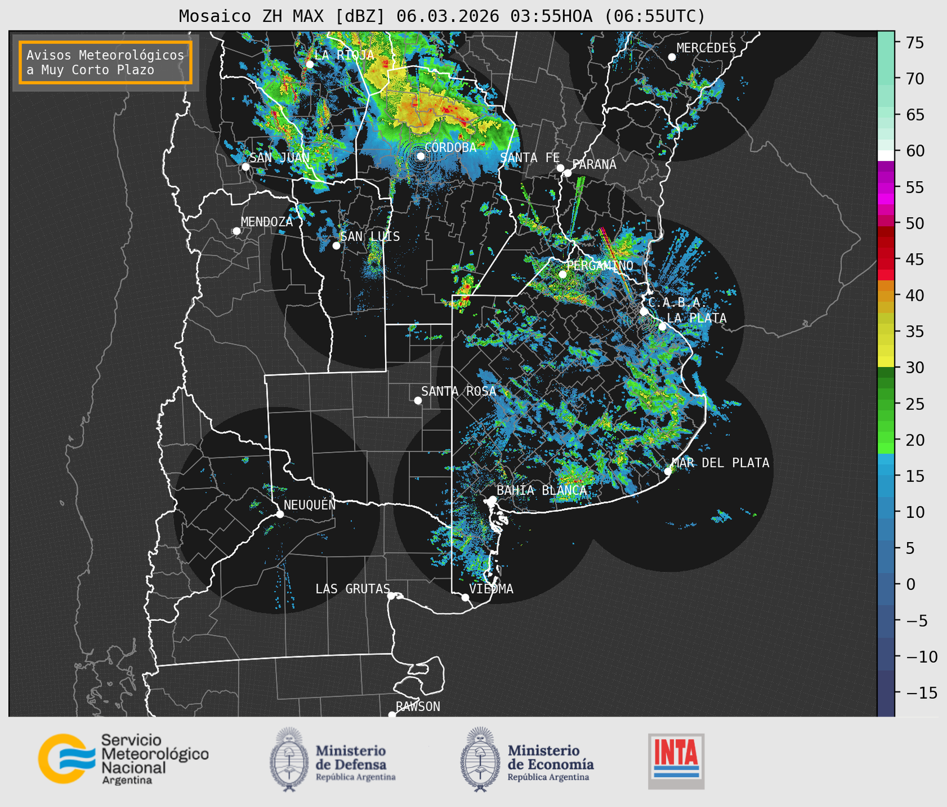947x807 pixels.
Task: Click the Ministerio de Defensa text
Action: point(355,763)
